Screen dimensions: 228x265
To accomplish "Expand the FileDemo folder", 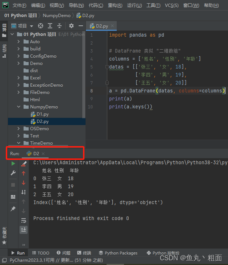I will pyautogui.click(x=18, y=92).
